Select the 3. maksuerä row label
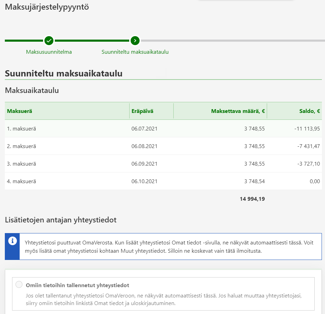This screenshot has width=325, height=314. pyautogui.click(x=21, y=164)
